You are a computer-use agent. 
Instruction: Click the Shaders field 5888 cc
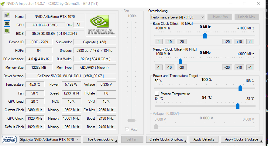coord(95,51)
